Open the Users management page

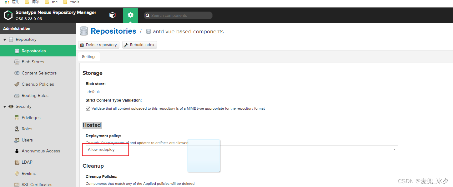(x=27, y=140)
